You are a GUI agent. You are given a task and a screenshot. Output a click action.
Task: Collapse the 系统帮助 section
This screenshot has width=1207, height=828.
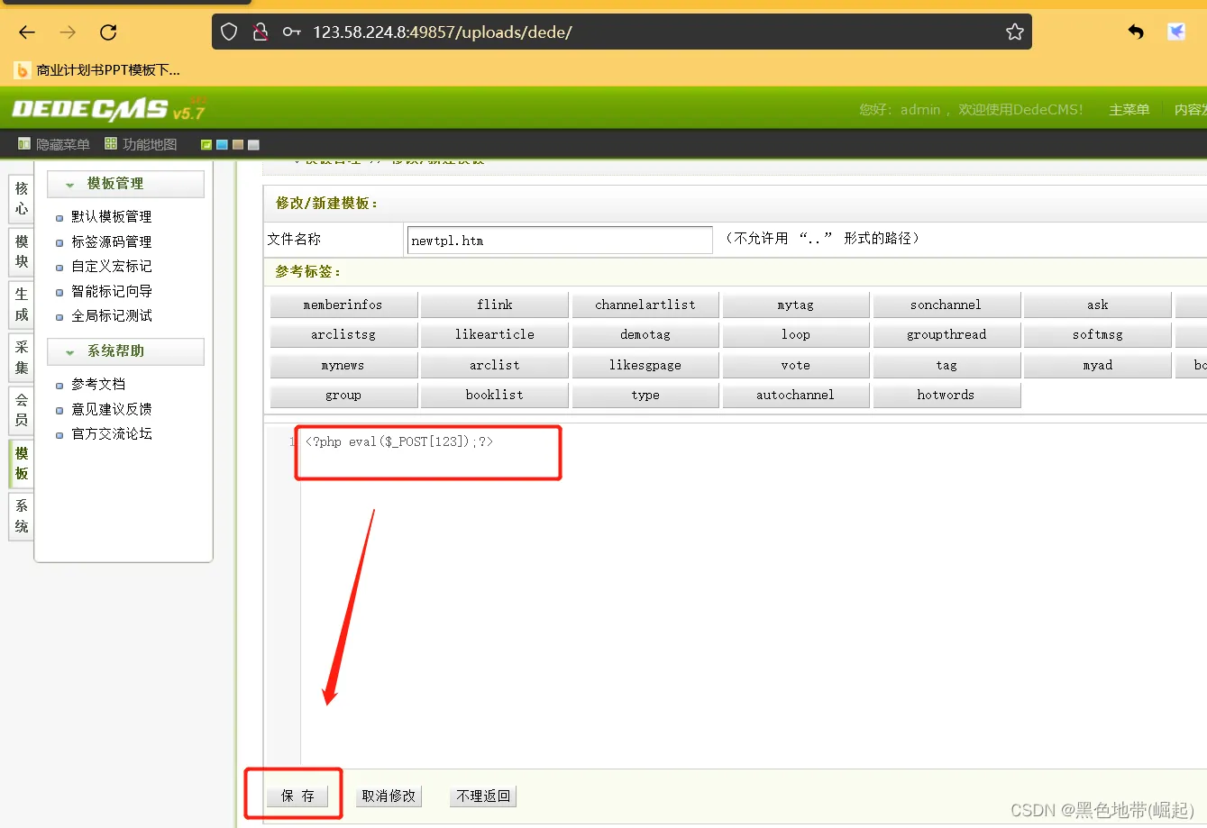[x=125, y=351]
